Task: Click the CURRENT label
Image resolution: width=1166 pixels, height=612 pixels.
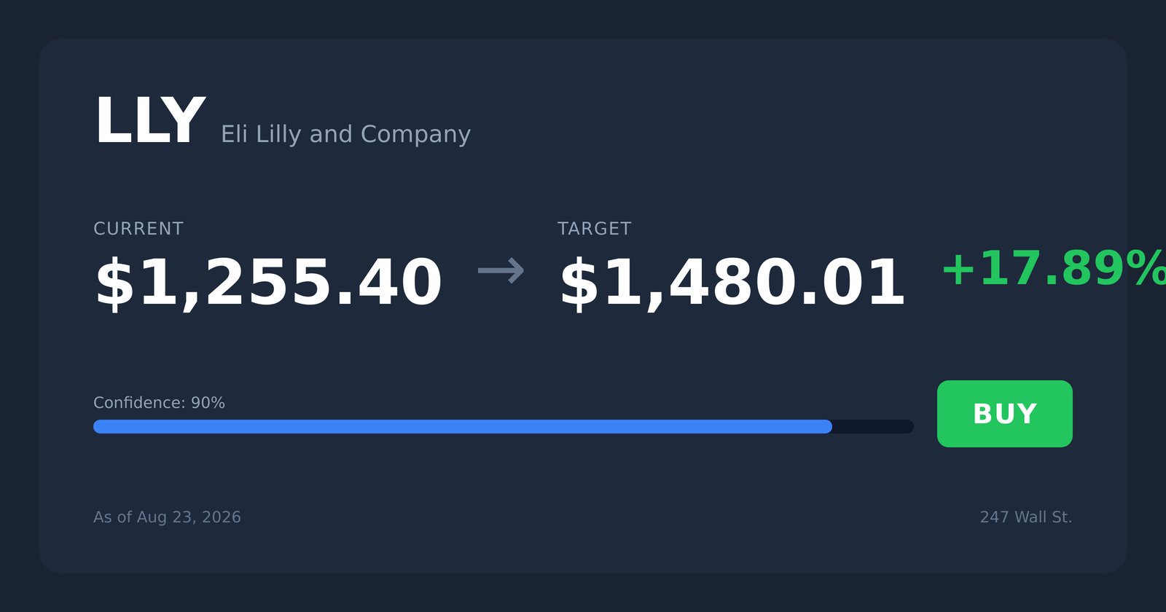Action: click(x=138, y=229)
